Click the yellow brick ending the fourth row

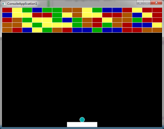(x=157, y=25)
